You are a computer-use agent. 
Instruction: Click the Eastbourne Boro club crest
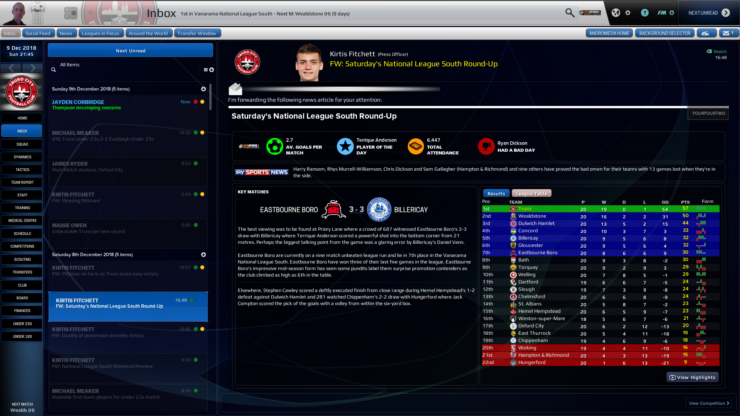pos(333,210)
